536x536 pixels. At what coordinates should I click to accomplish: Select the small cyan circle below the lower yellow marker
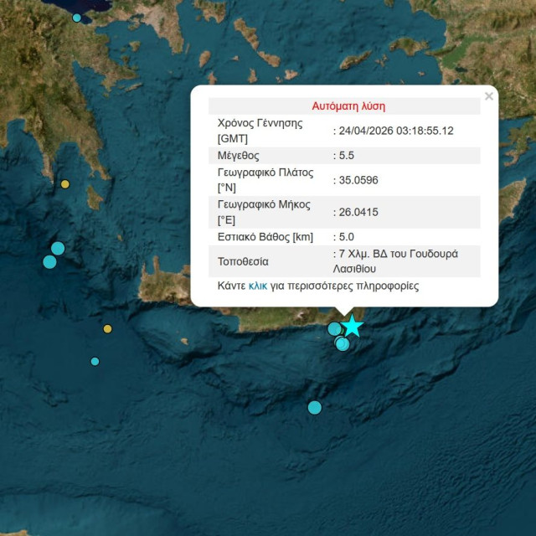click(x=95, y=362)
